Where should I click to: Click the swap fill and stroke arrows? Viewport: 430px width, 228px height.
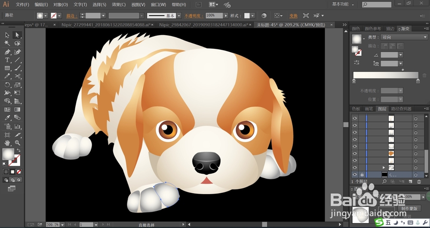[x=18, y=150]
